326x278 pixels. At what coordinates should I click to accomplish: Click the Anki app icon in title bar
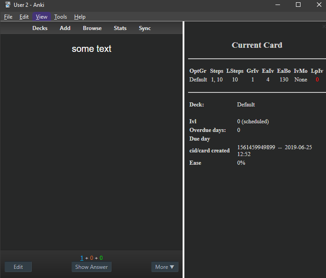(7, 5)
